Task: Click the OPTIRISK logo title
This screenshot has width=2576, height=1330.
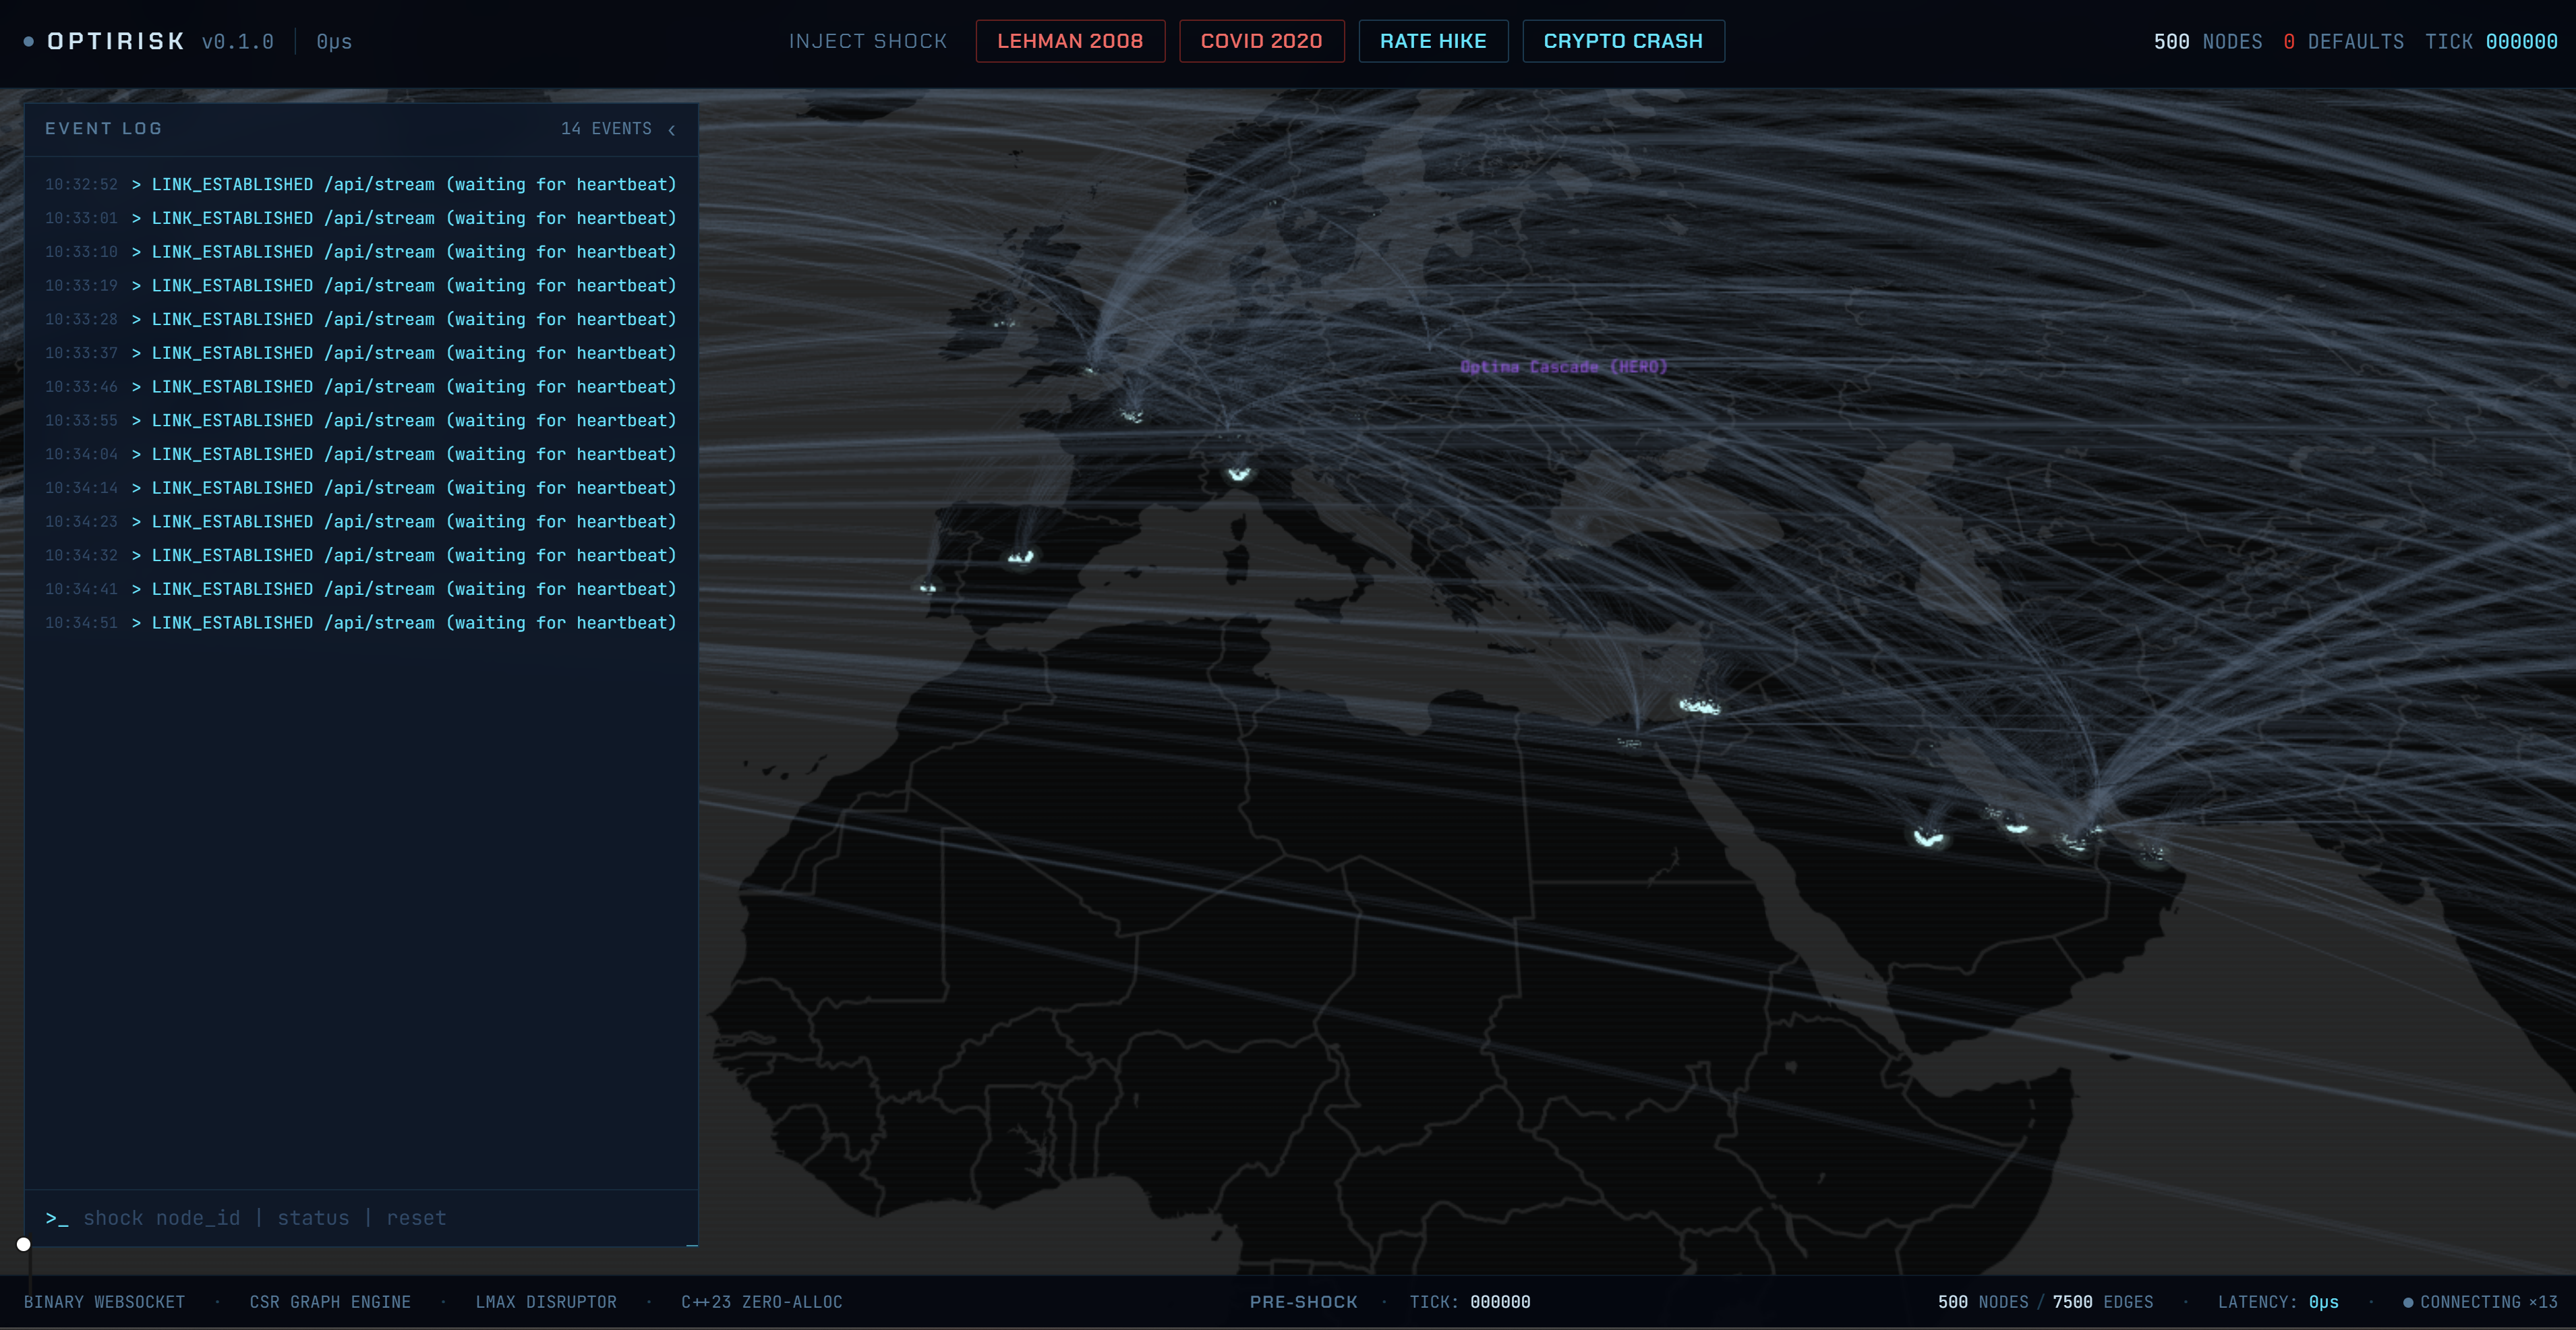Action: tap(116, 41)
